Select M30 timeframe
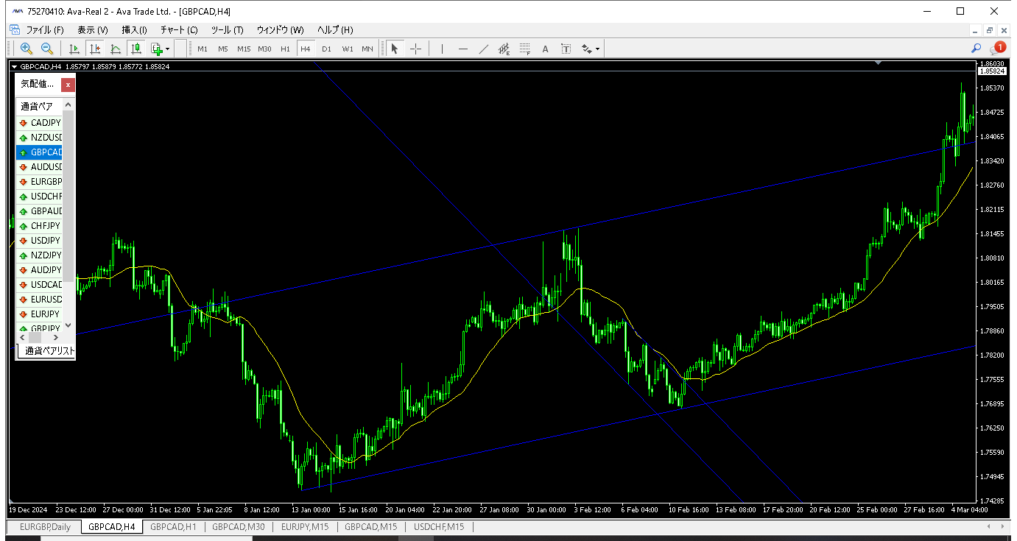Image resolution: width=1017 pixels, height=541 pixels. pyautogui.click(x=264, y=49)
